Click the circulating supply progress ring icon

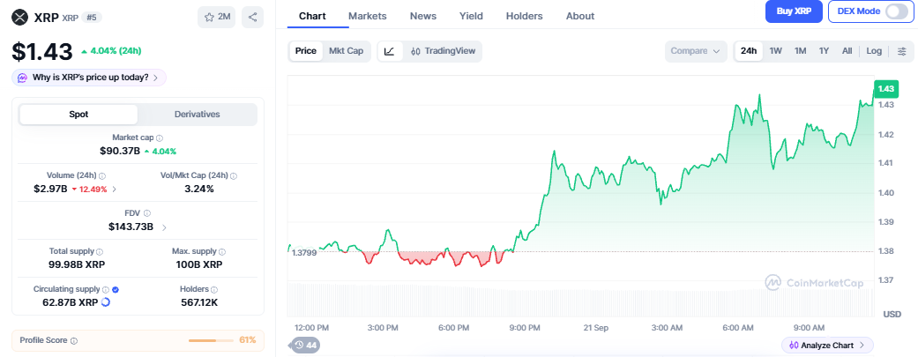[106, 302]
